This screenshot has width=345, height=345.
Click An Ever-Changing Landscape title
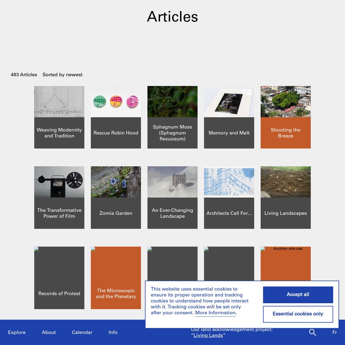[172, 213]
